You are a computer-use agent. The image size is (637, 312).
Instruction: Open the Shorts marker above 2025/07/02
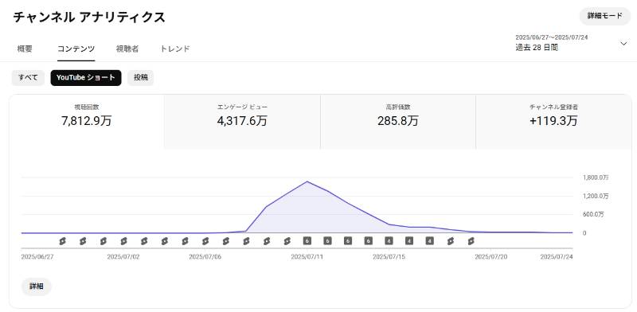(x=123, y=241)
